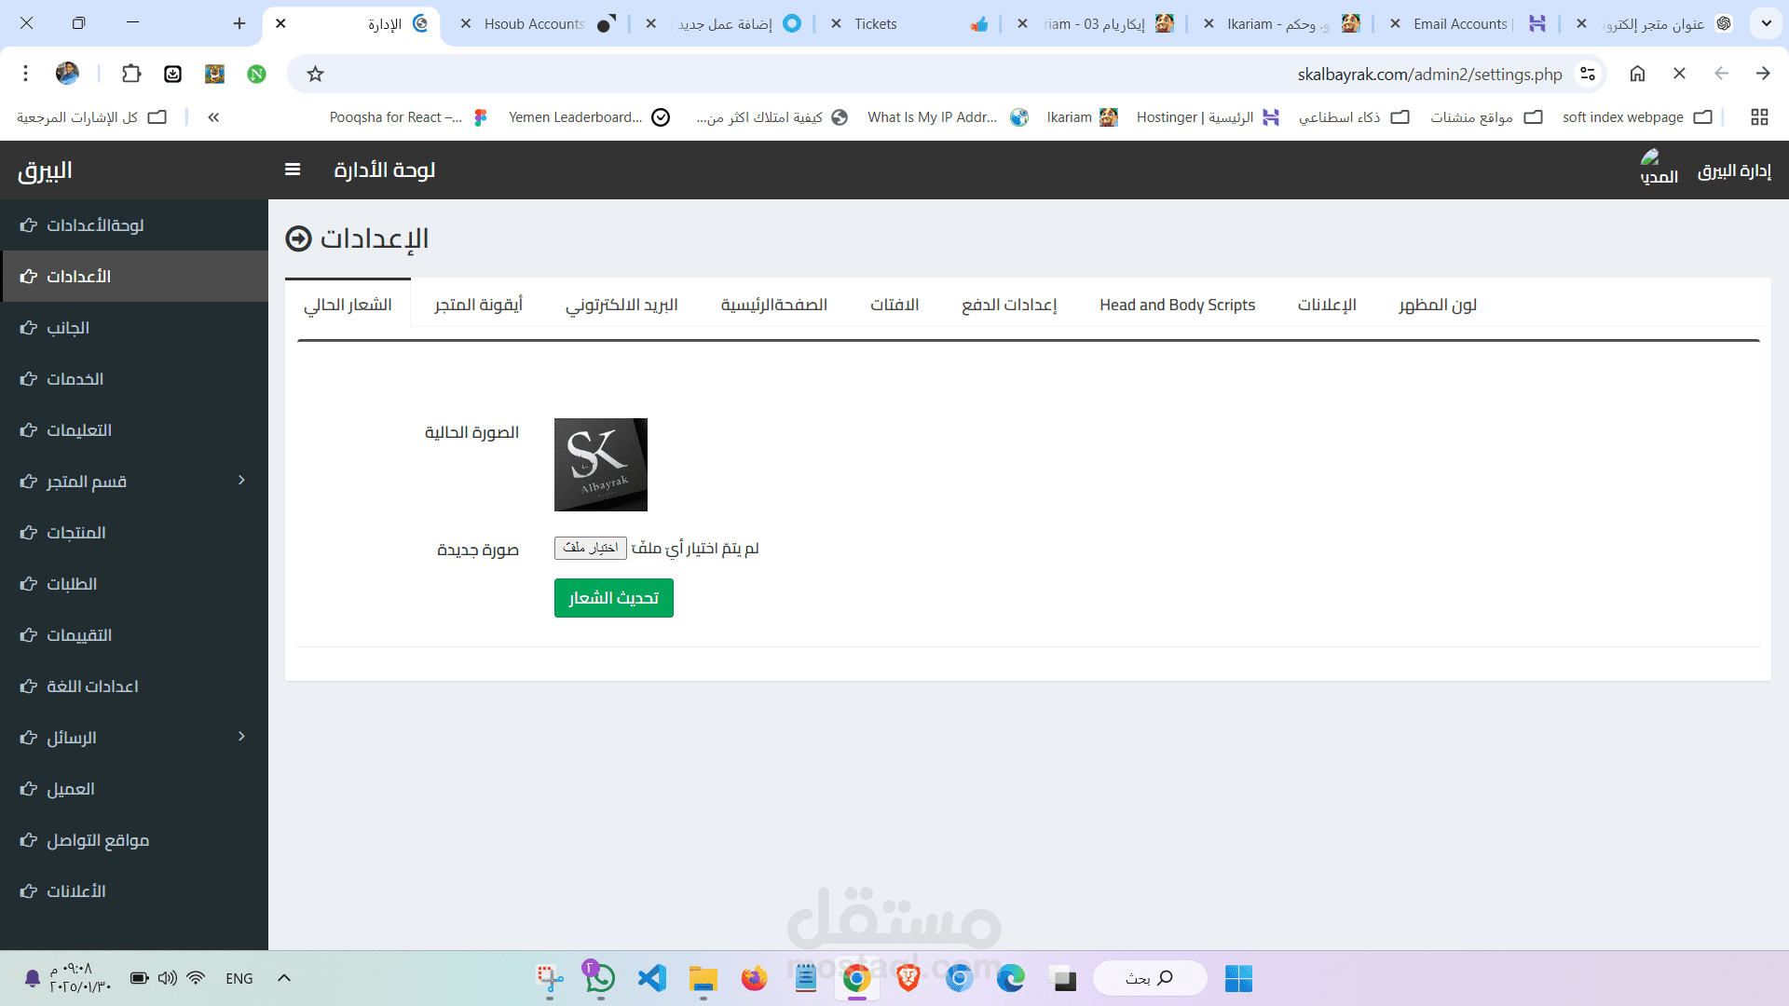Open WhatsApp from the taskbar
Viewport: 1789px width, 1006px height.
click(600, 978)
